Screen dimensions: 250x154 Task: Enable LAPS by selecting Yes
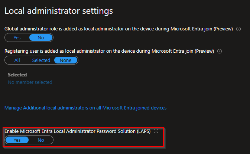coord(17,140)
